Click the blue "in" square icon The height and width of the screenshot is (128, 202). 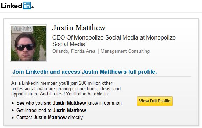(27, 6)
